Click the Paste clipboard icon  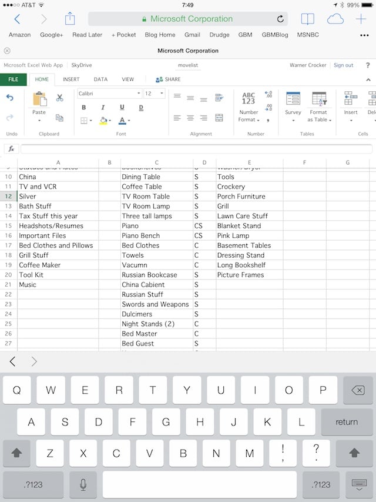[39, 99]
